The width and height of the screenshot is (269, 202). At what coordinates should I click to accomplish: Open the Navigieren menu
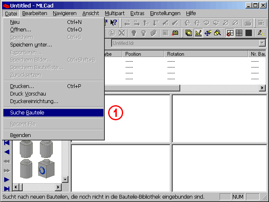click(x=65, y=13)
